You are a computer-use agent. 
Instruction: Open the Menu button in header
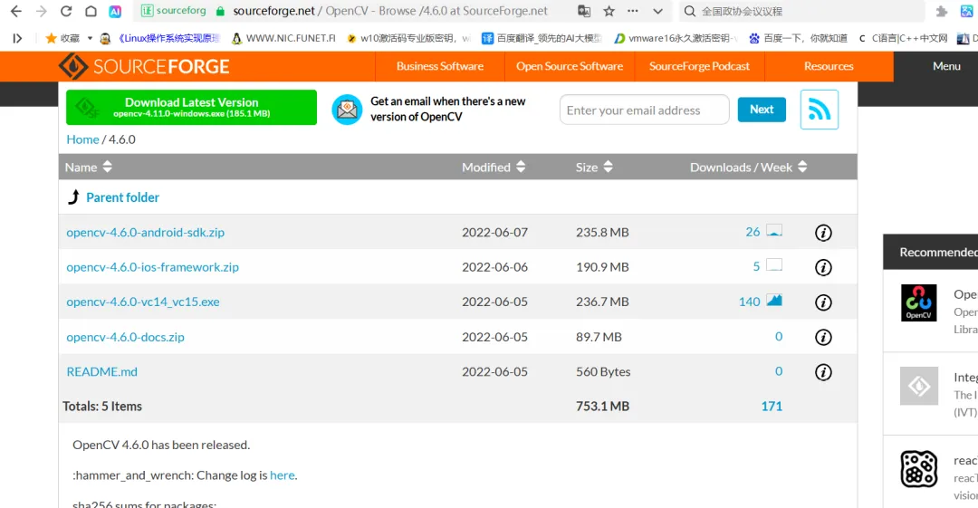click(x=946, y=66)
